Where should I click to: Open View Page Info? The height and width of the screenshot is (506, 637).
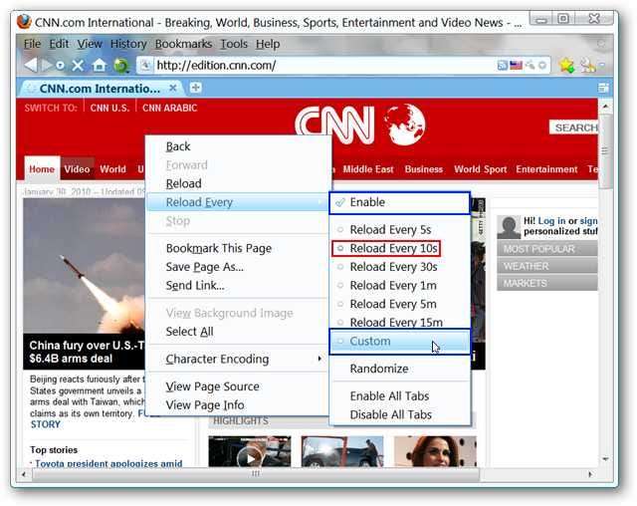pyautogui.click(x=237, y=404)
